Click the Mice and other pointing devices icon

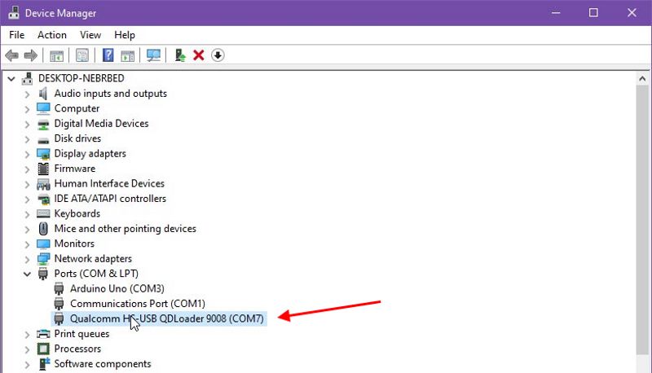(43, 229)
